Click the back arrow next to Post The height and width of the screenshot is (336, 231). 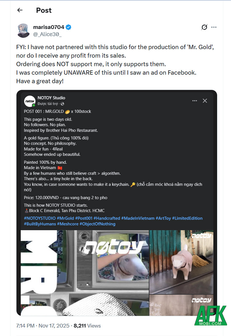click(20, 10)
